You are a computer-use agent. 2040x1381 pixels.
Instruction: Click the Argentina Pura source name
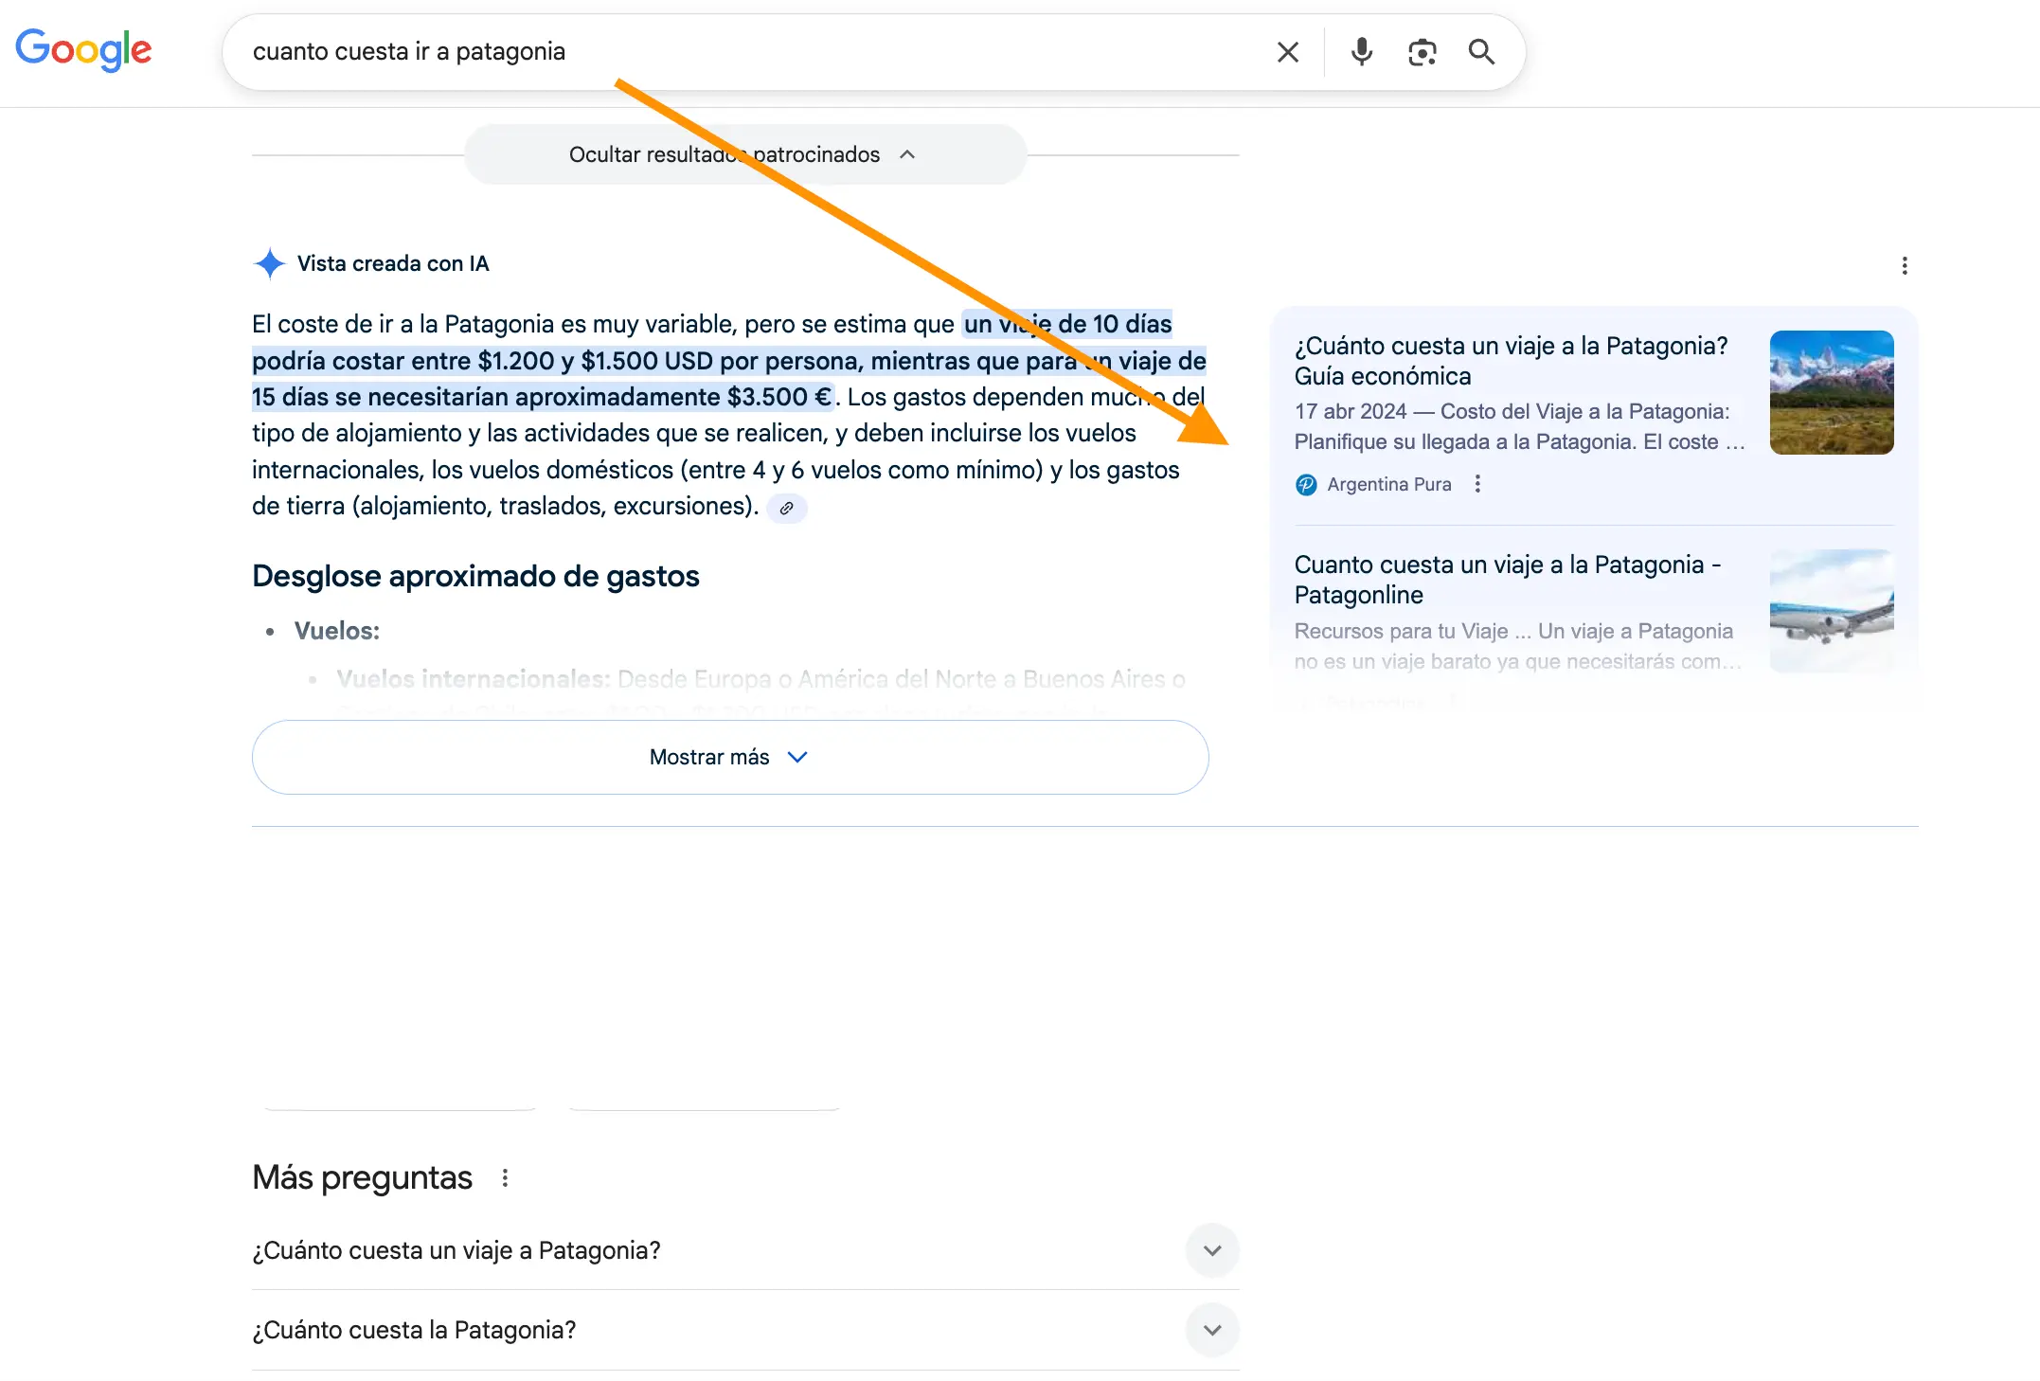pos(1388,485)
